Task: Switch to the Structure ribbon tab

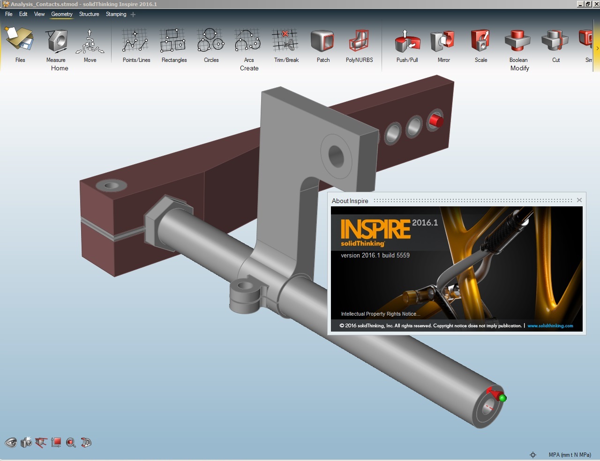Action: [x=89, y=14]
